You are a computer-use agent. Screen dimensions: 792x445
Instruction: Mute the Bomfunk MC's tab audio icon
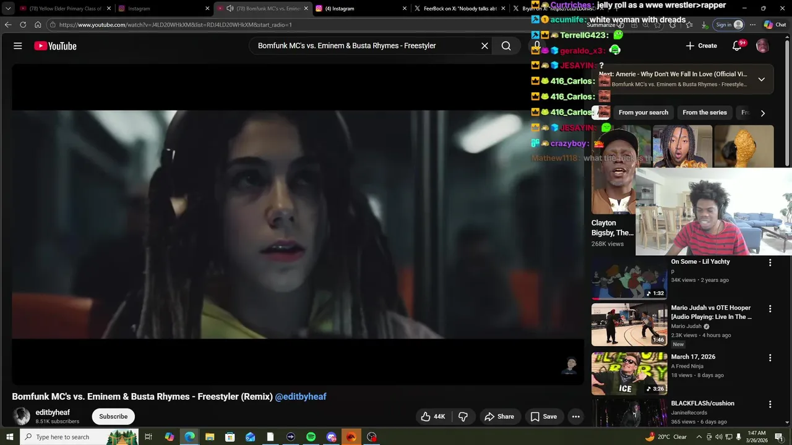coord(230,9)
